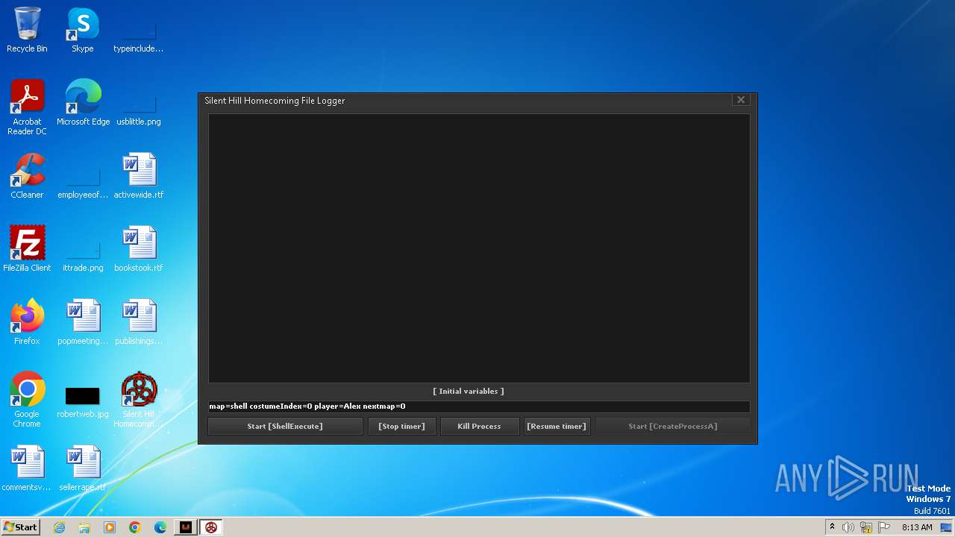Open the Firefox desktop shortcut
The width and height of the screenshot is (955, 537).
[x=27, y=322]
